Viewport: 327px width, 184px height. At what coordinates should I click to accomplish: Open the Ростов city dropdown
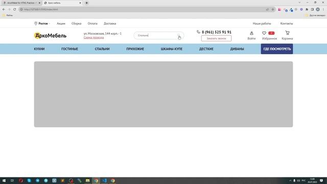(44, 24)
